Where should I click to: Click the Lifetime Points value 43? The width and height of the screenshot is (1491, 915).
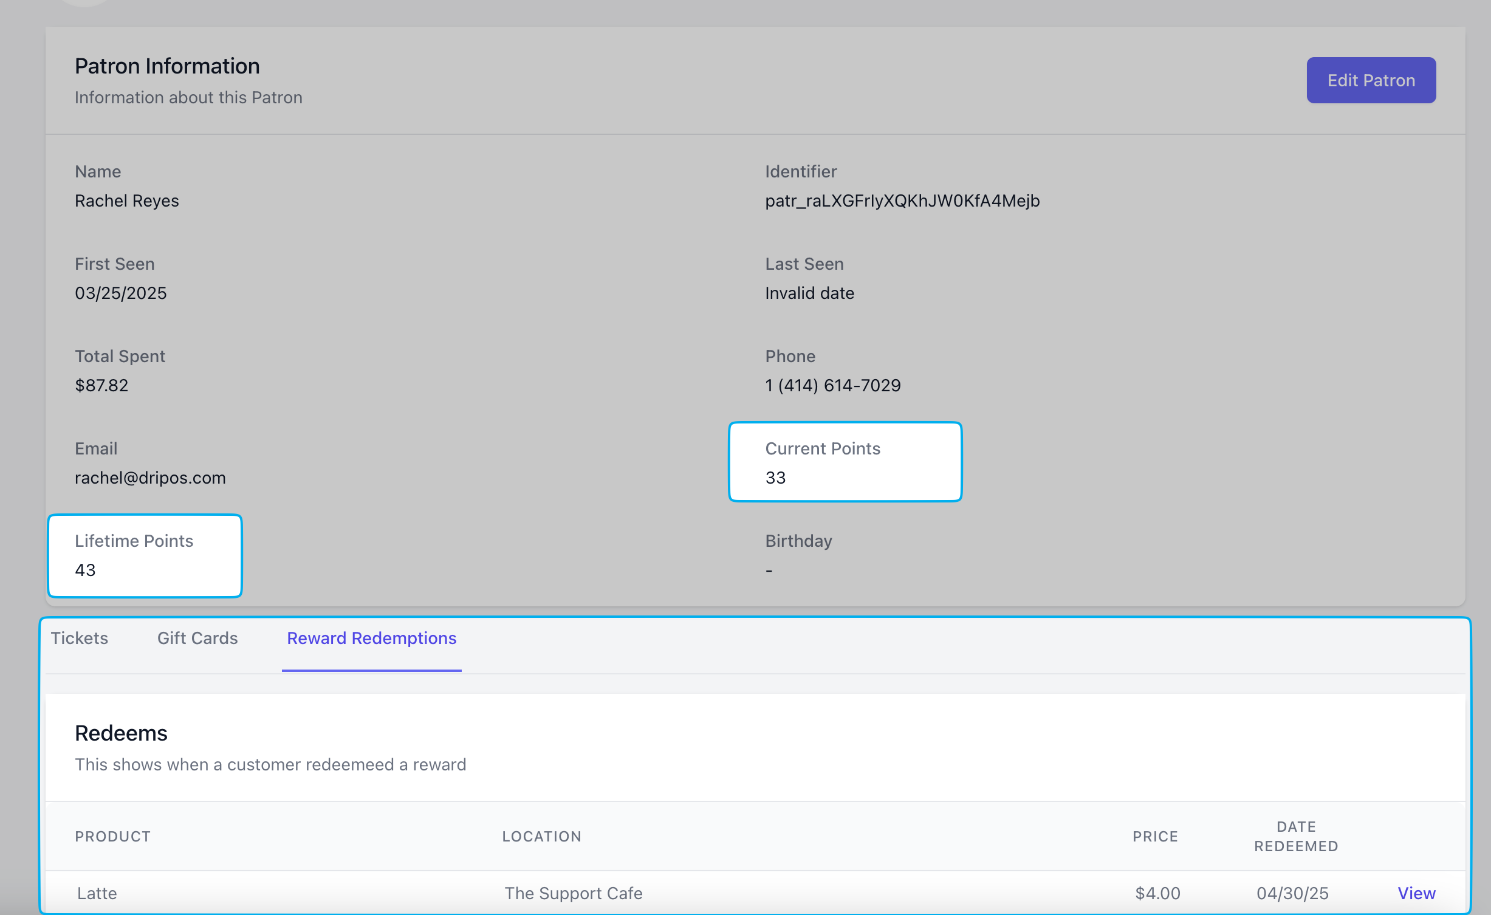coord(85,570)
